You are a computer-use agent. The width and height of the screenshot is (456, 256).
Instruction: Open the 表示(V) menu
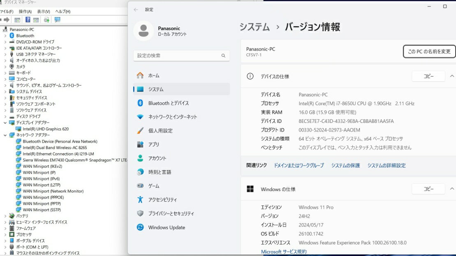tap(43, 12)
